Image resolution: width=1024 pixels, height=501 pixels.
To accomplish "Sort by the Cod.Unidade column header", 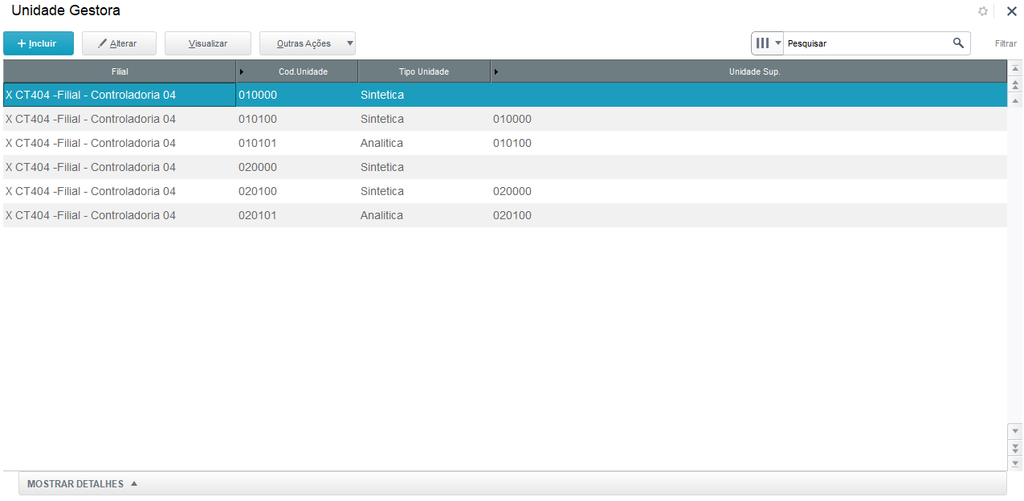I will pos(297,71).
